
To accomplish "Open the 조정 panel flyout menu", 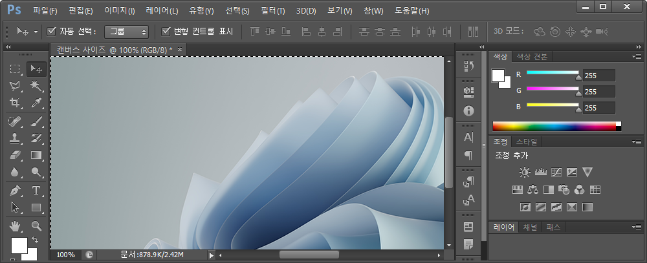I will (x=636, y=142).
